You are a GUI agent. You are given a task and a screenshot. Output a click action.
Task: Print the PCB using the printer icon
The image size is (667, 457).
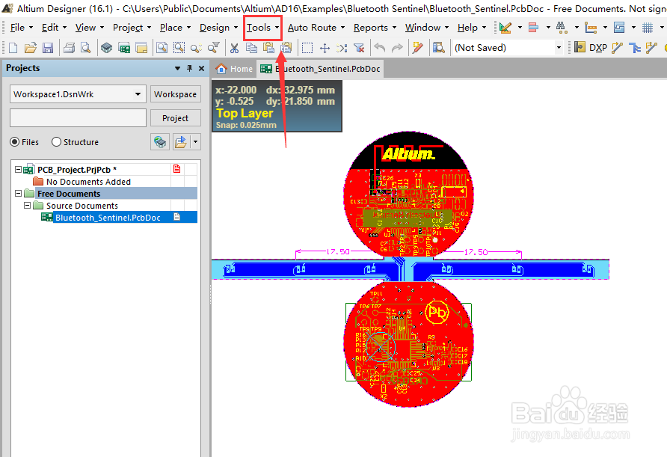69,48
